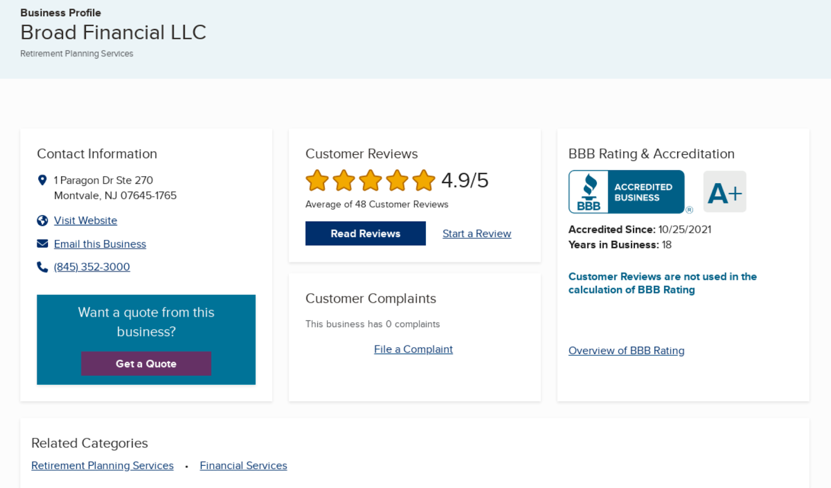The width and height of the screenshot is (831, 488).
Task: Open the Email this Business link
Action: 100,244
